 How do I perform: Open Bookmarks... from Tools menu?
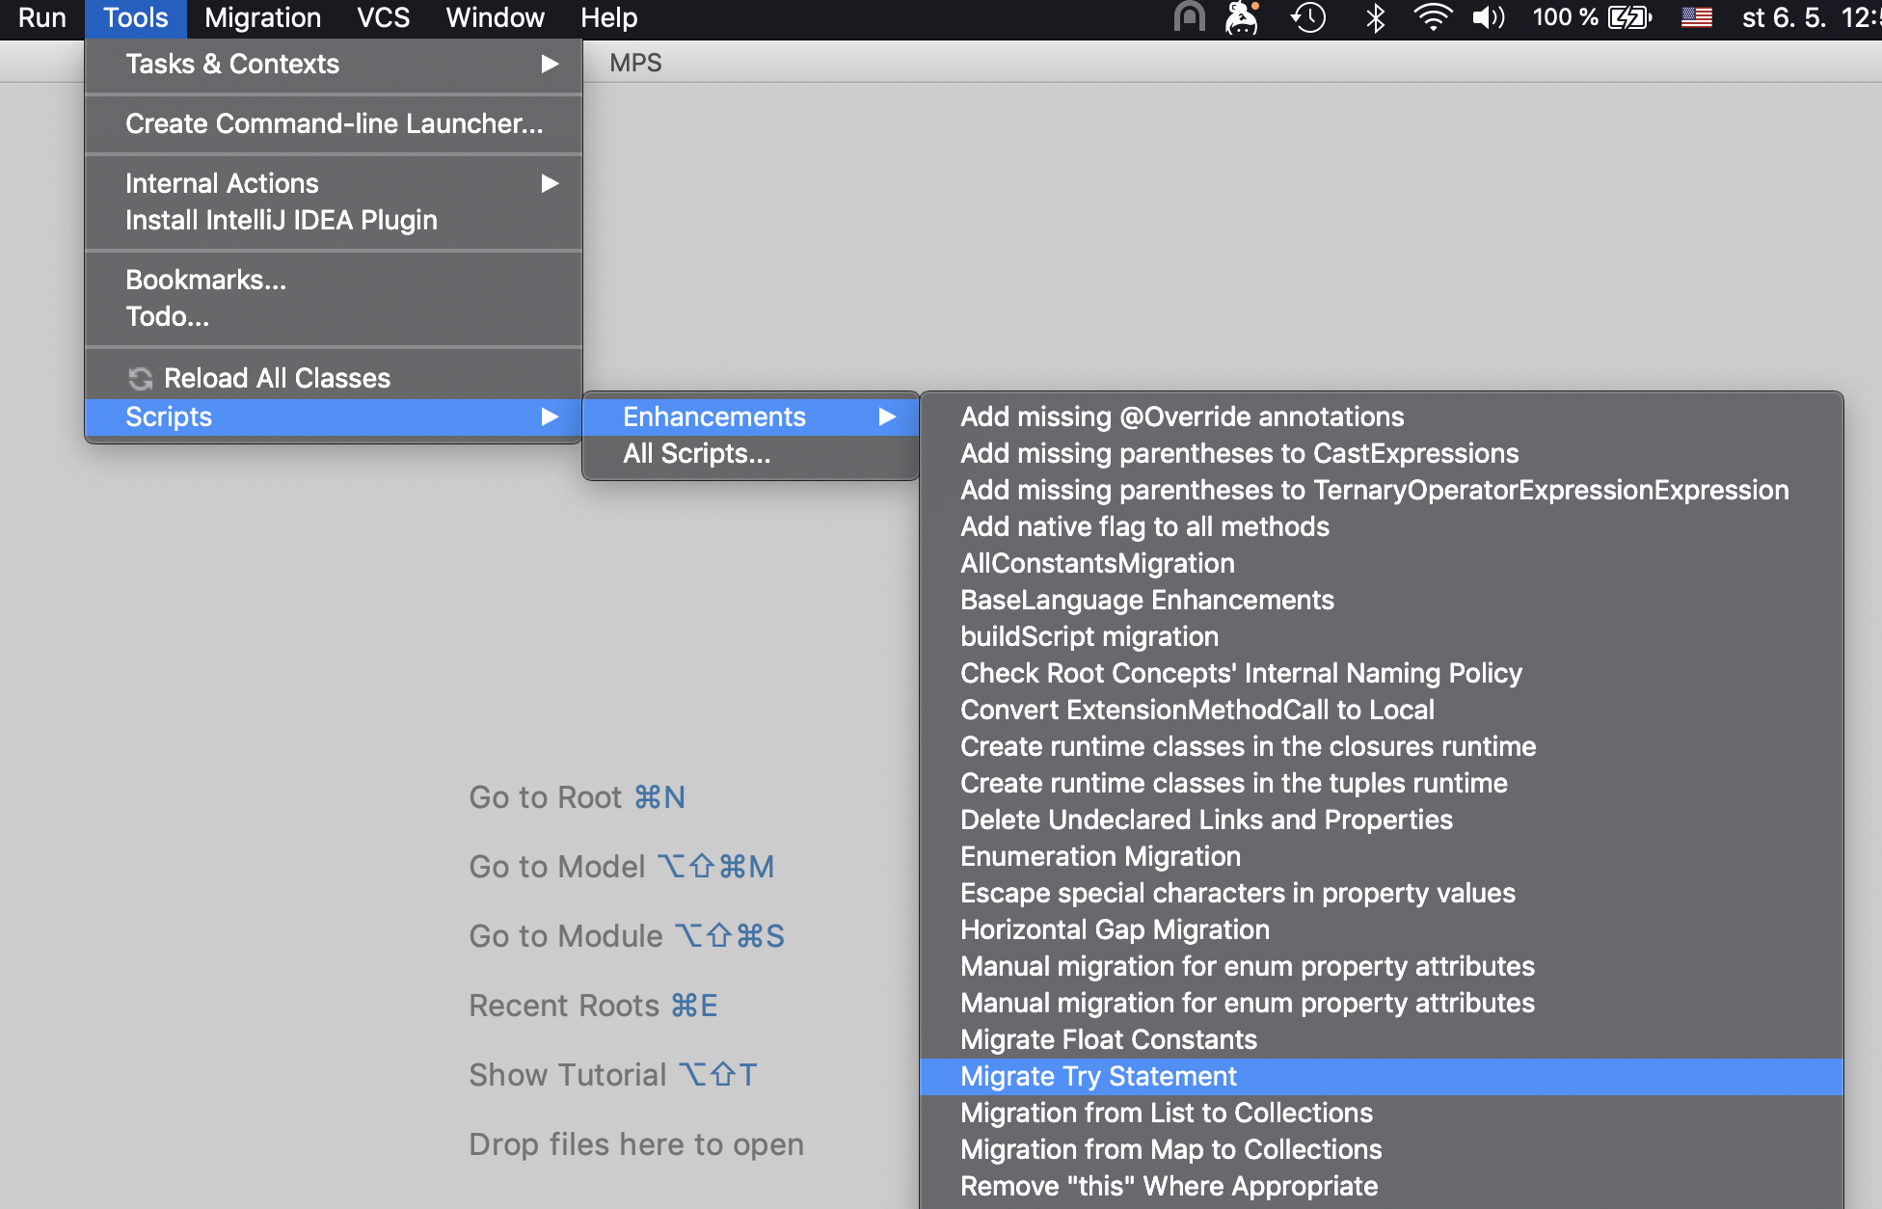pyautogui.click(x=205, y=280)
